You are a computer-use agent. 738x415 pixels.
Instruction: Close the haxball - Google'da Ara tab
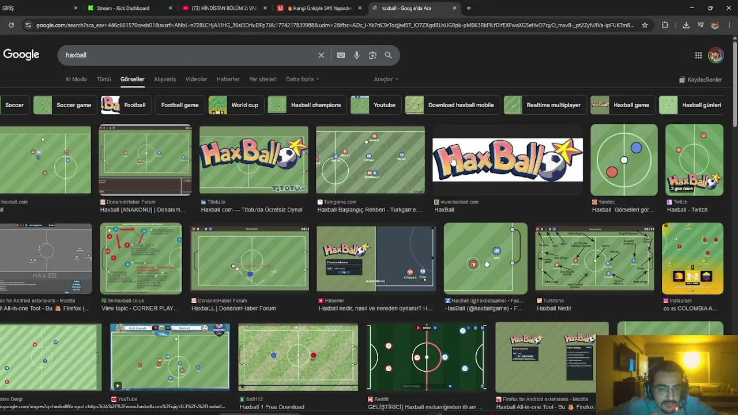click(454, 8)
